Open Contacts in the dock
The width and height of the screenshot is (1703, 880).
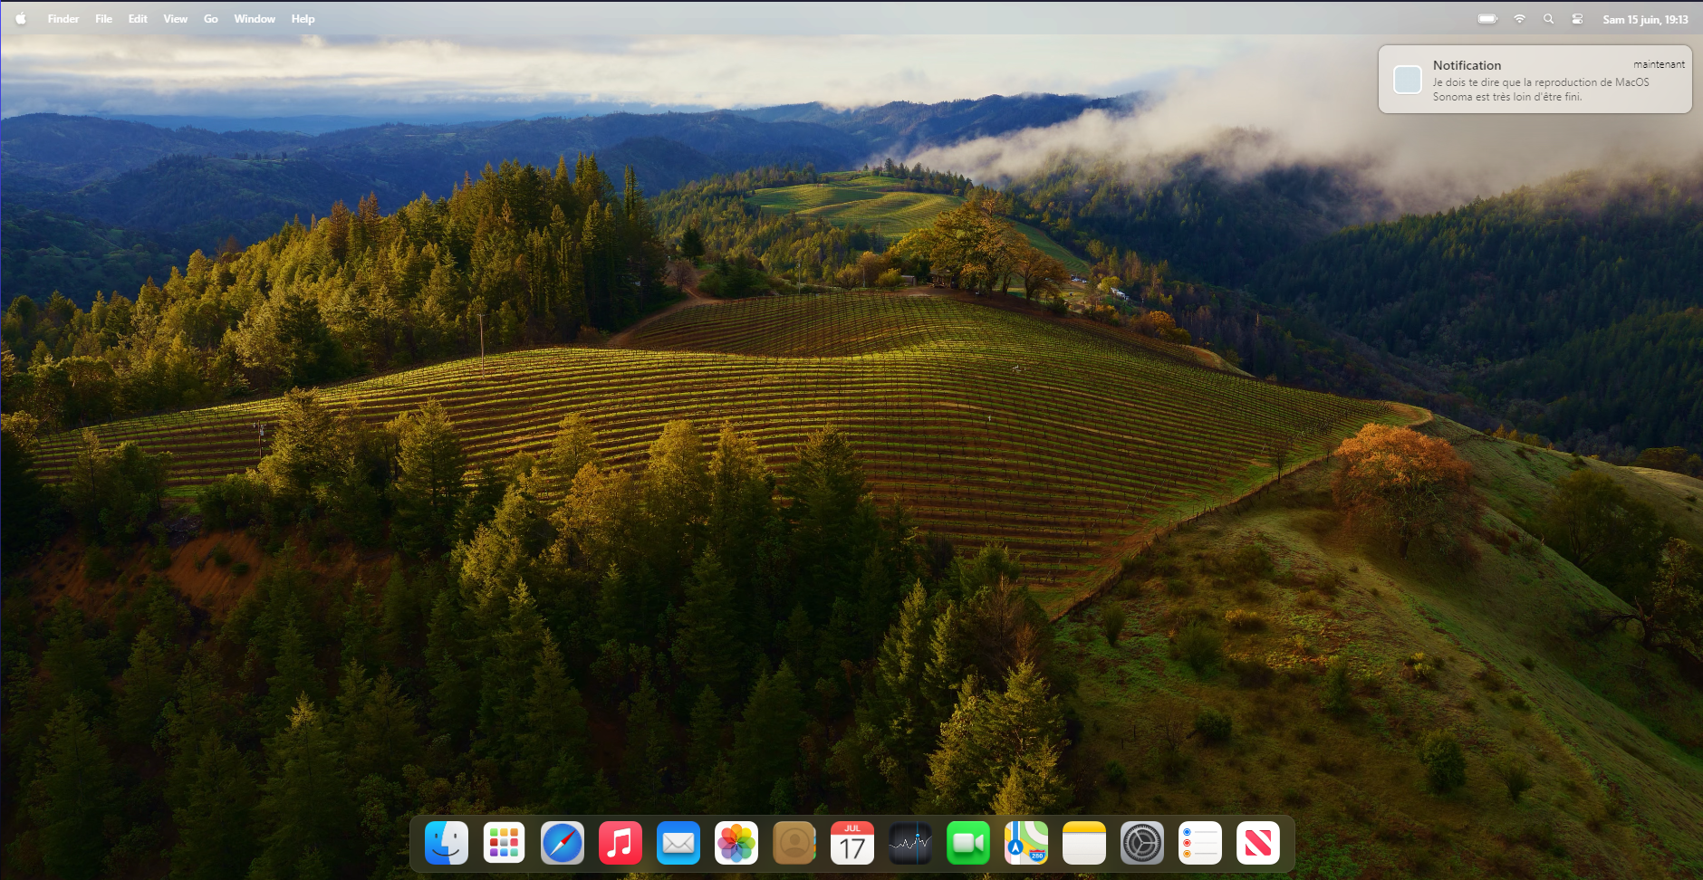pos(794,844)
